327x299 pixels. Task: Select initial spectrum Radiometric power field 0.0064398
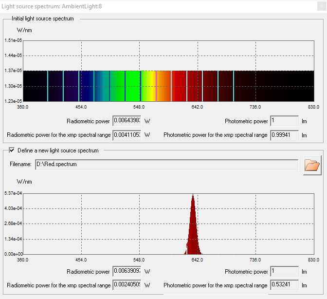click(127, 121)
